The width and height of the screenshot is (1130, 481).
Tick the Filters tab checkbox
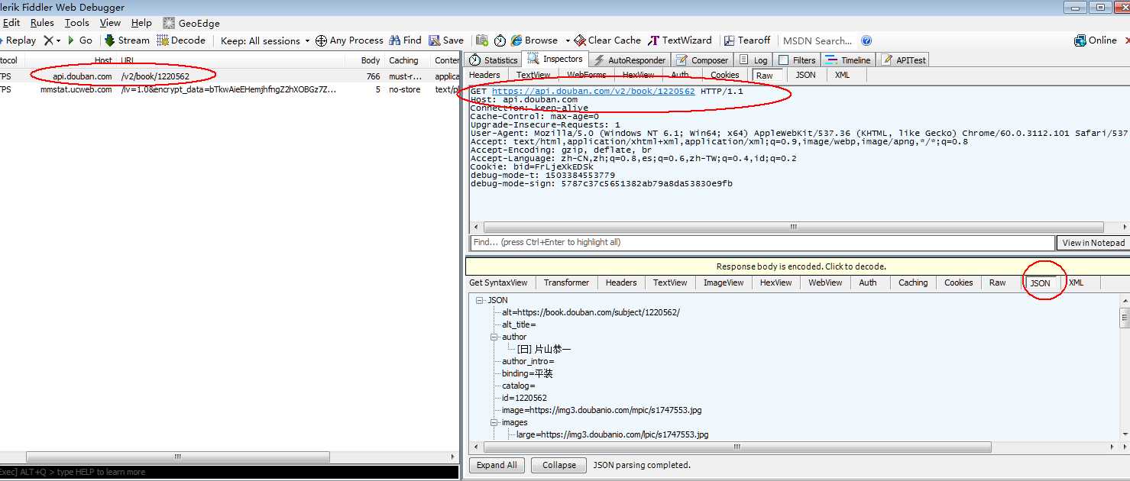click(783, 60)
